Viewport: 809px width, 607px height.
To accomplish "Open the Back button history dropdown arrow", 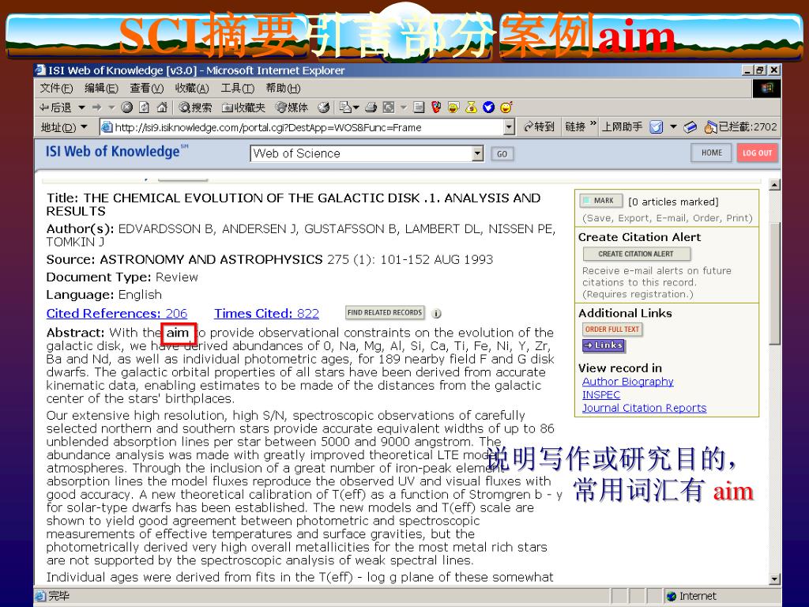I will (81, 107).
